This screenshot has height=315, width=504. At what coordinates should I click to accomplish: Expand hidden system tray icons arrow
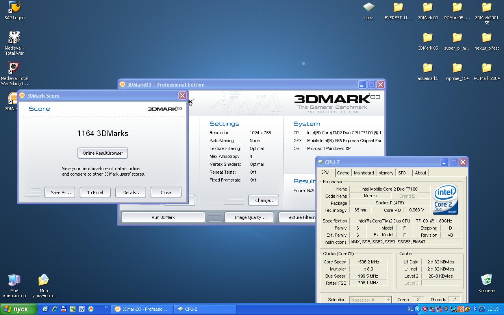418,309
